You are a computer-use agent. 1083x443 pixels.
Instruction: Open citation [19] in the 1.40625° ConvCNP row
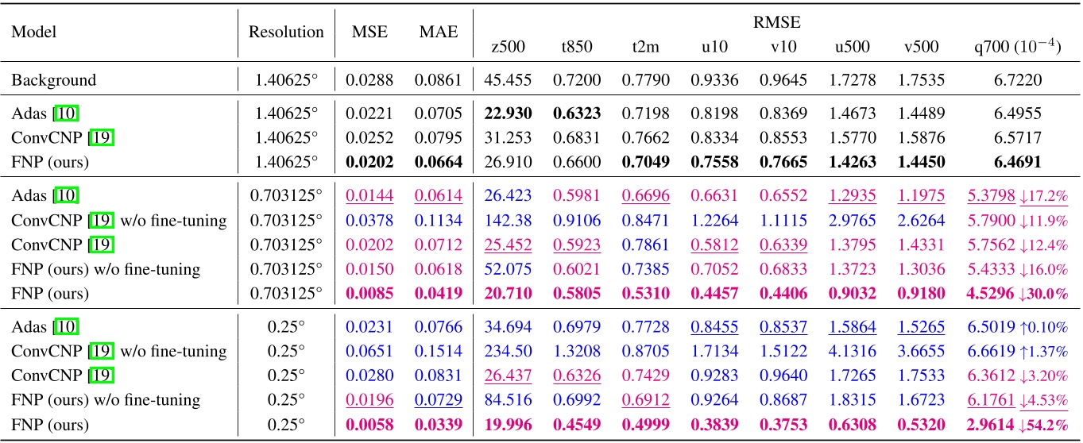click(101, 138)
